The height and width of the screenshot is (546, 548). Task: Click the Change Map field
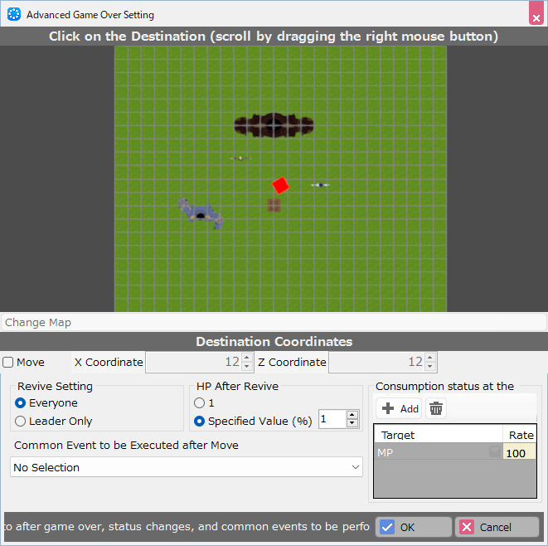click(x=273, y=323)
